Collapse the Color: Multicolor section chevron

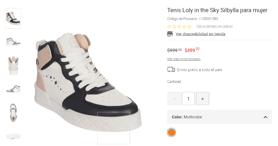(265, 117)
